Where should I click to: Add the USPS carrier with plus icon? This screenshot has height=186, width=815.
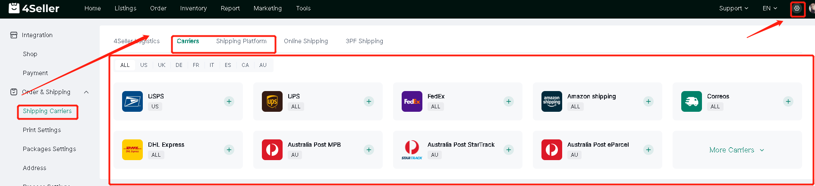click(x=229, y=101)
